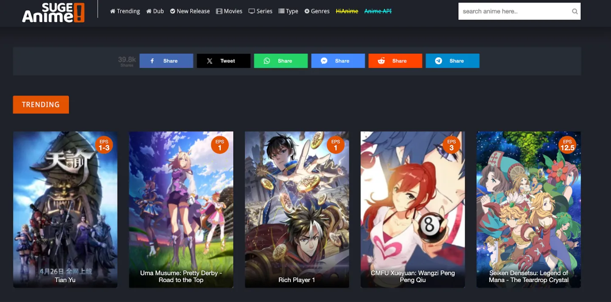This screenshot has width=611, height=302.
Task: Open the Dub nav item
Action: click(x=155, y=11)
